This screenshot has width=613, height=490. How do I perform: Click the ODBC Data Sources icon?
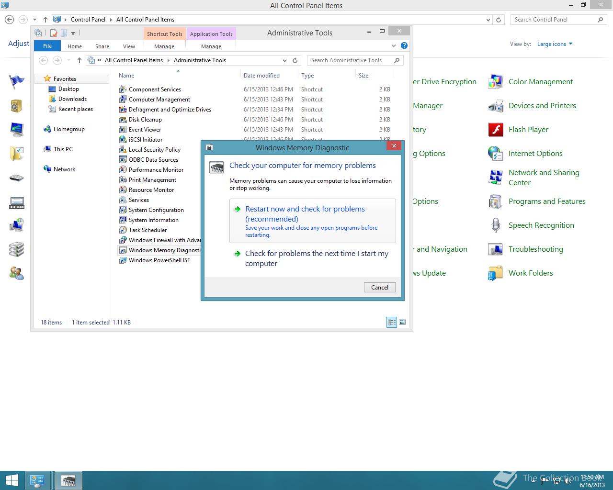[x=123, y=160]
